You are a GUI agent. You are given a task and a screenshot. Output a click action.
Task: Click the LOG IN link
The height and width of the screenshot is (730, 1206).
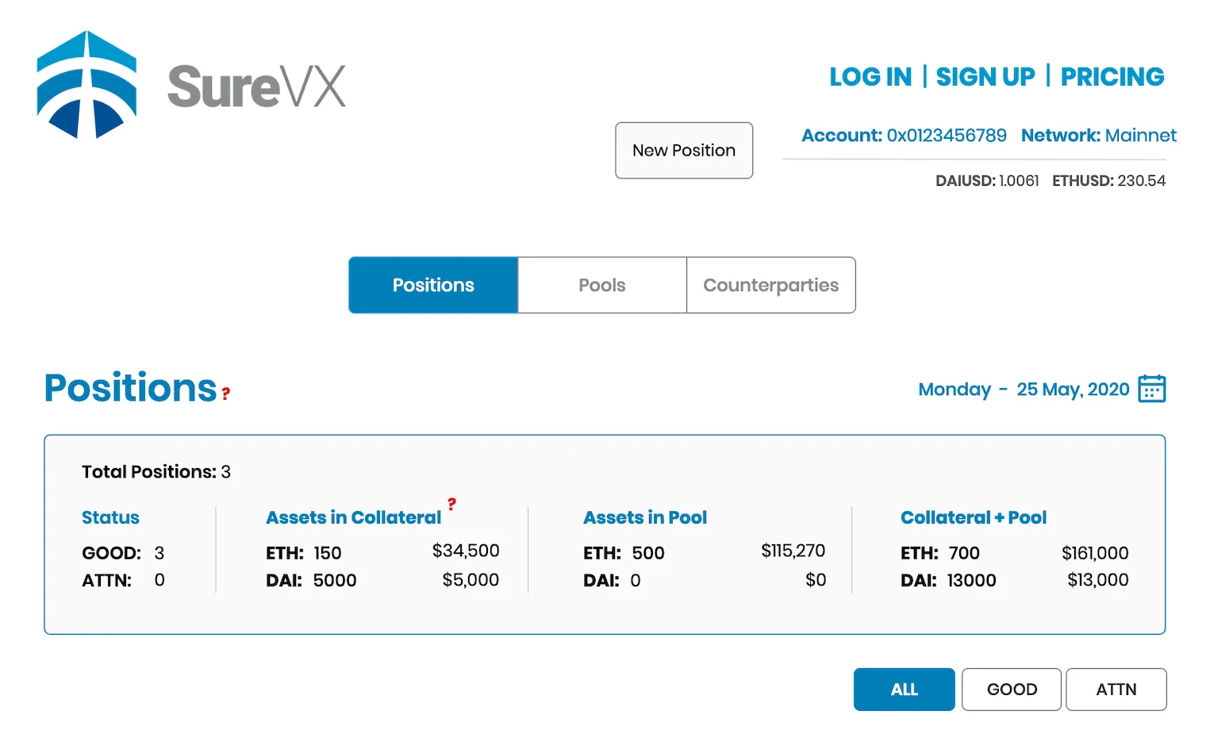870,77
